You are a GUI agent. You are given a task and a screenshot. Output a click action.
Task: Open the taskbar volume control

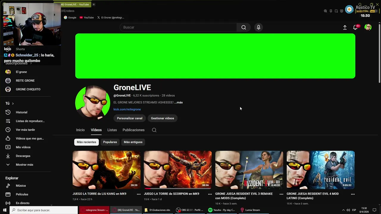coord(348,210)
